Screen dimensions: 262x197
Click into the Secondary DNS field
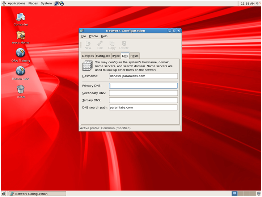pyautogui.click(x=143, y=93)
